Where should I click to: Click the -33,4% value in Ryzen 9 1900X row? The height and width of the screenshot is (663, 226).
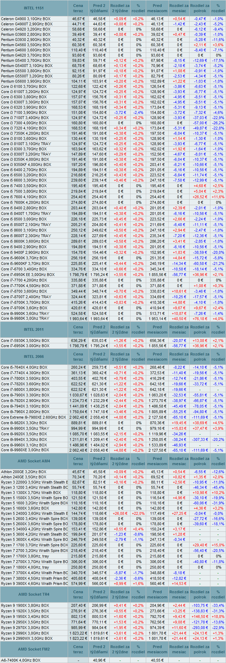click(218, 605)
